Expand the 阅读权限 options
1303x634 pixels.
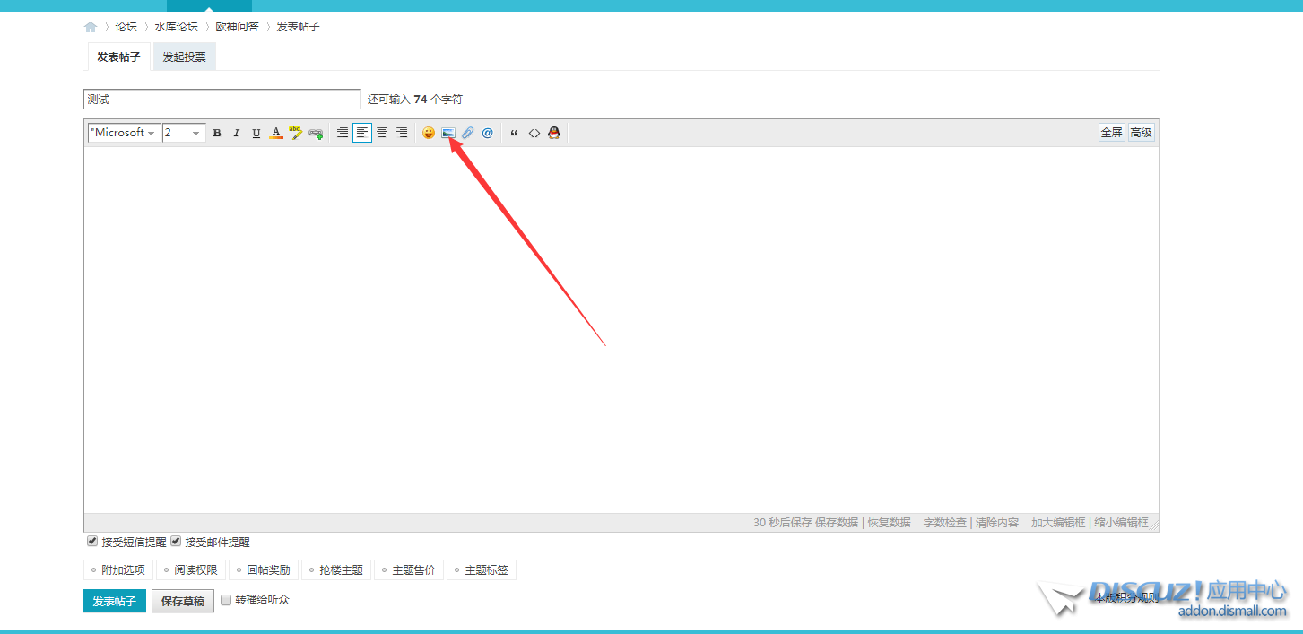[190, 570]
